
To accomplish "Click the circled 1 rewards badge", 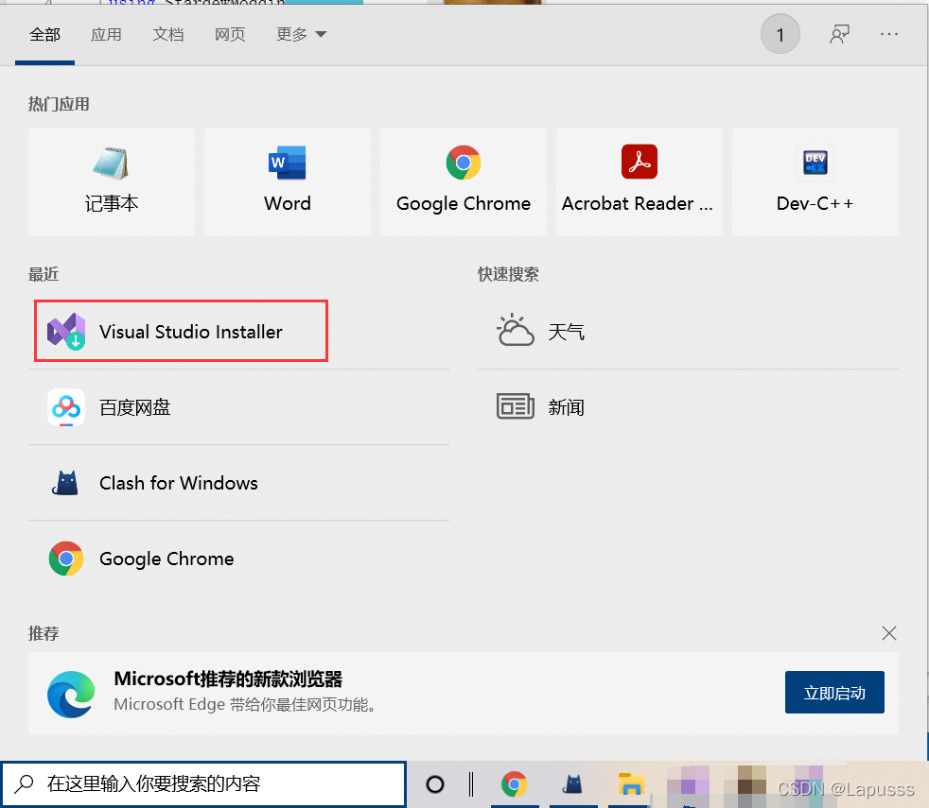I will (780, 34).
